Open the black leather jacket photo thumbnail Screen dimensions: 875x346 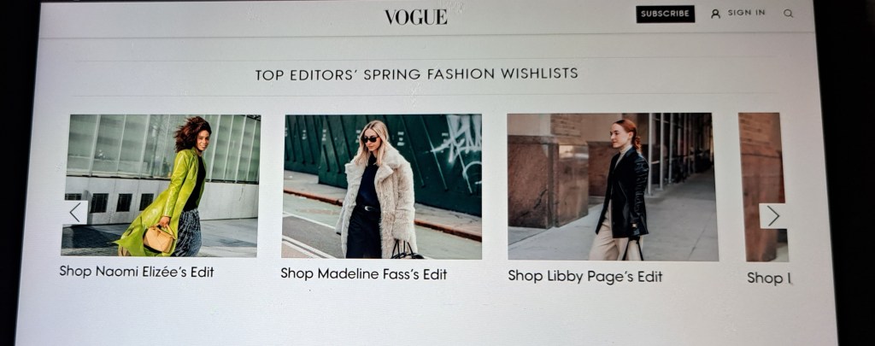612,187
